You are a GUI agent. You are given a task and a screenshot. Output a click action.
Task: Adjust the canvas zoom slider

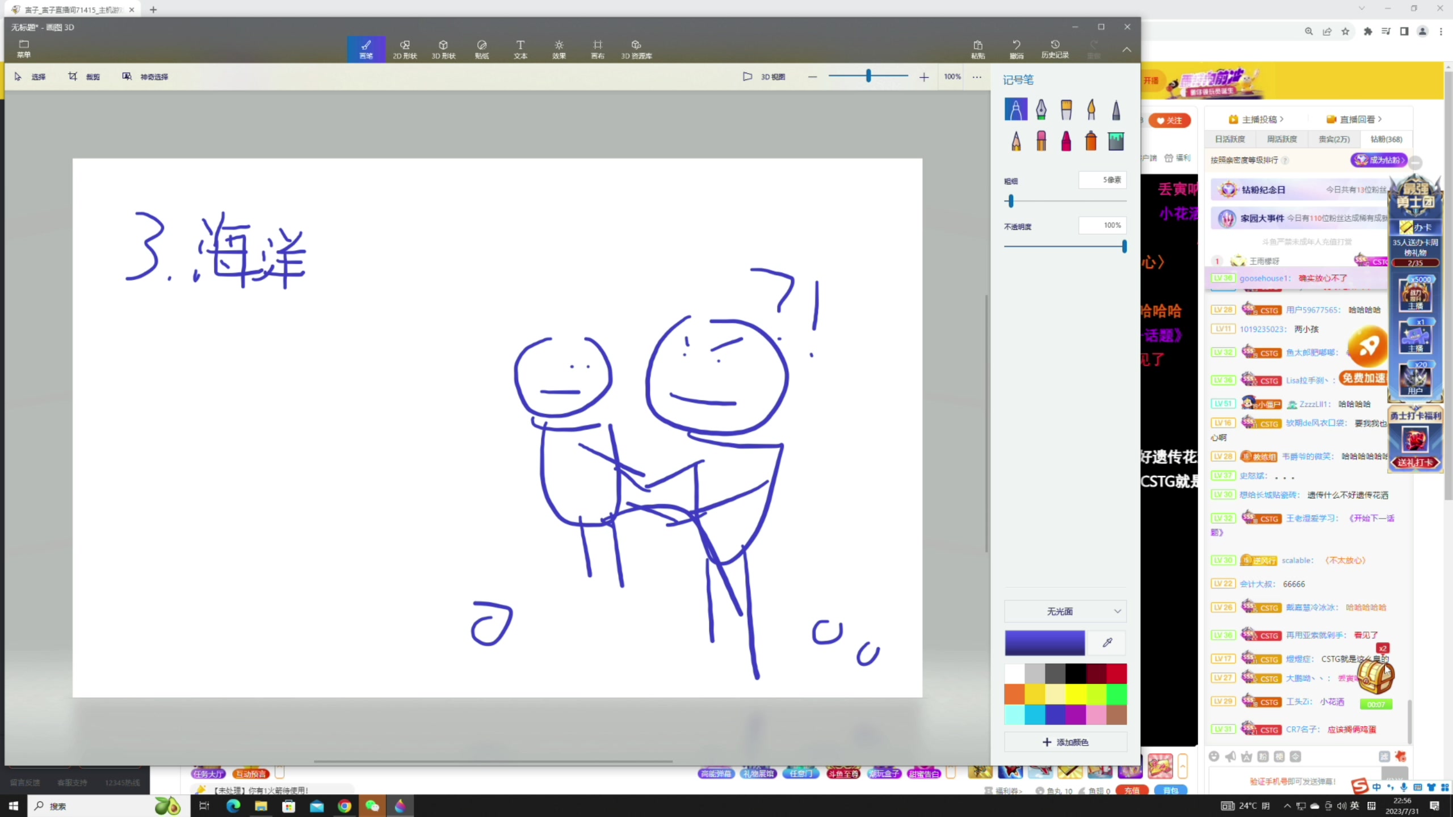(x=868, y=76)
